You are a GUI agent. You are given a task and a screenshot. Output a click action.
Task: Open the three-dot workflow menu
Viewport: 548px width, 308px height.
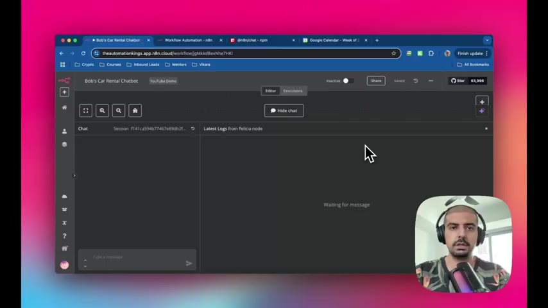(x=431, y=81)
